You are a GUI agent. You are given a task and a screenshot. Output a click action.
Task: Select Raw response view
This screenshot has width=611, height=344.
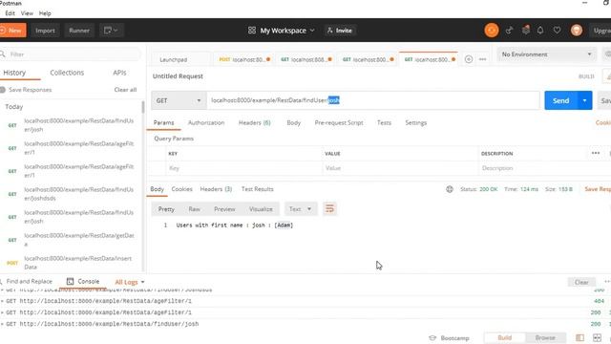[x=194, y=209]
